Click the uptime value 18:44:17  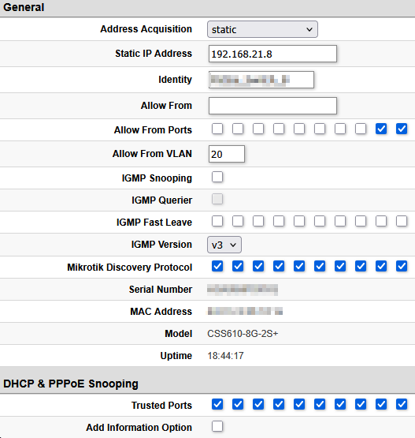click(225, 356)
